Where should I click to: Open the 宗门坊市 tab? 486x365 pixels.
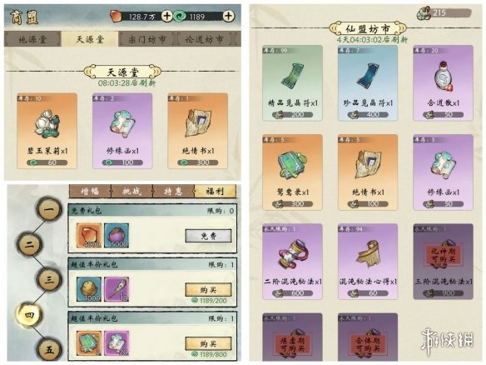[147, 39]
